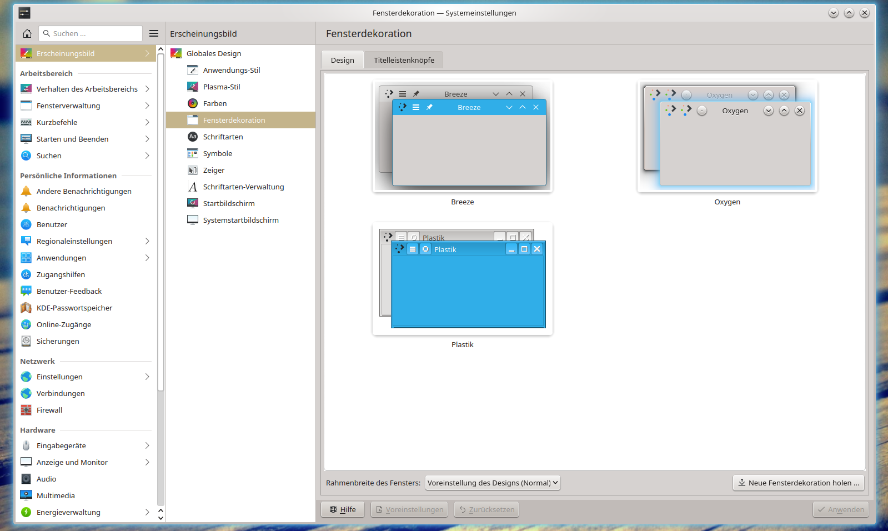888x531 pixels.
Task: Click the sidebar scroll-down arrow
Action: pyautogui.click(x=160, y=518)
